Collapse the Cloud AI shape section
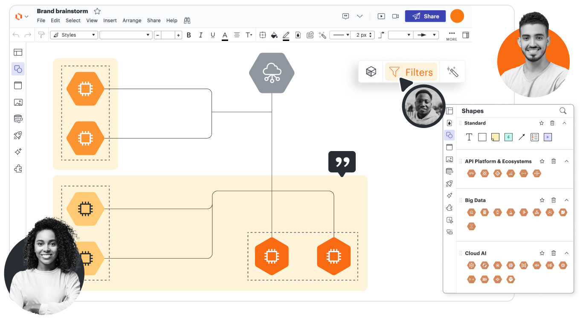The image size is (580, 326). pyautogui.click(x=566, y=253)
